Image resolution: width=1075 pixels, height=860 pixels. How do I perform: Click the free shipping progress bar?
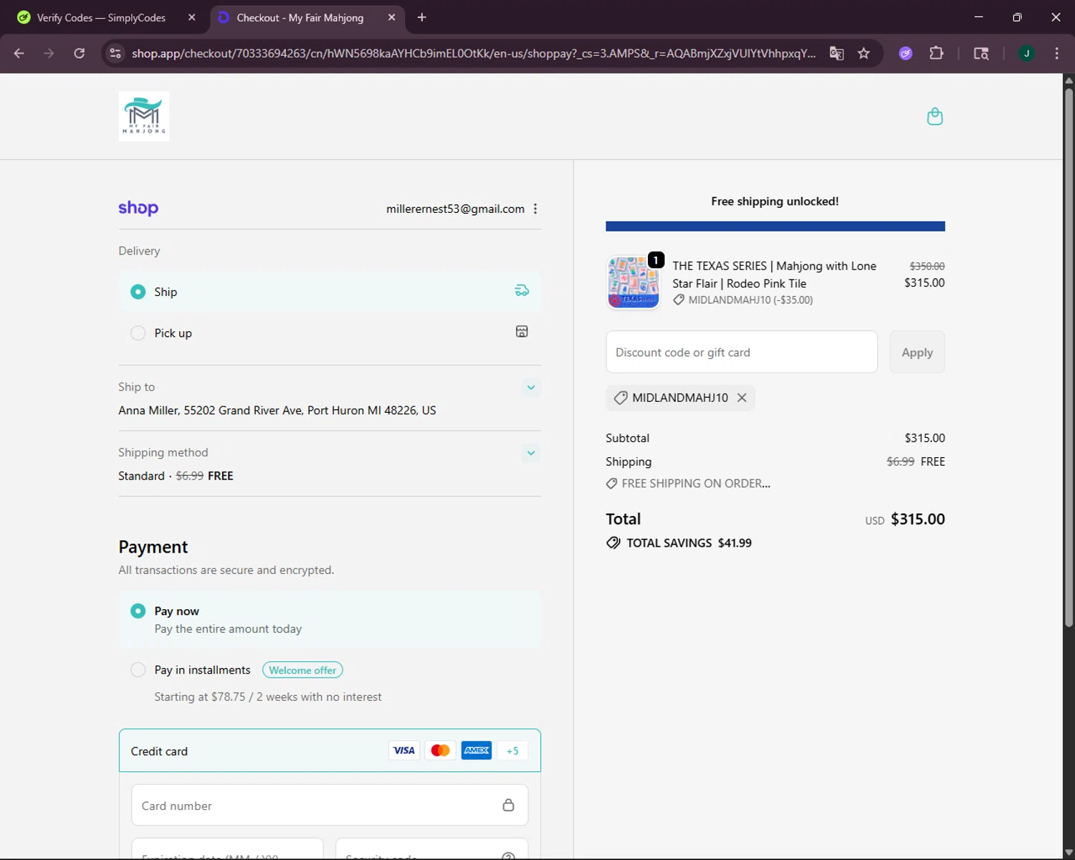click(x=775, y=226)
